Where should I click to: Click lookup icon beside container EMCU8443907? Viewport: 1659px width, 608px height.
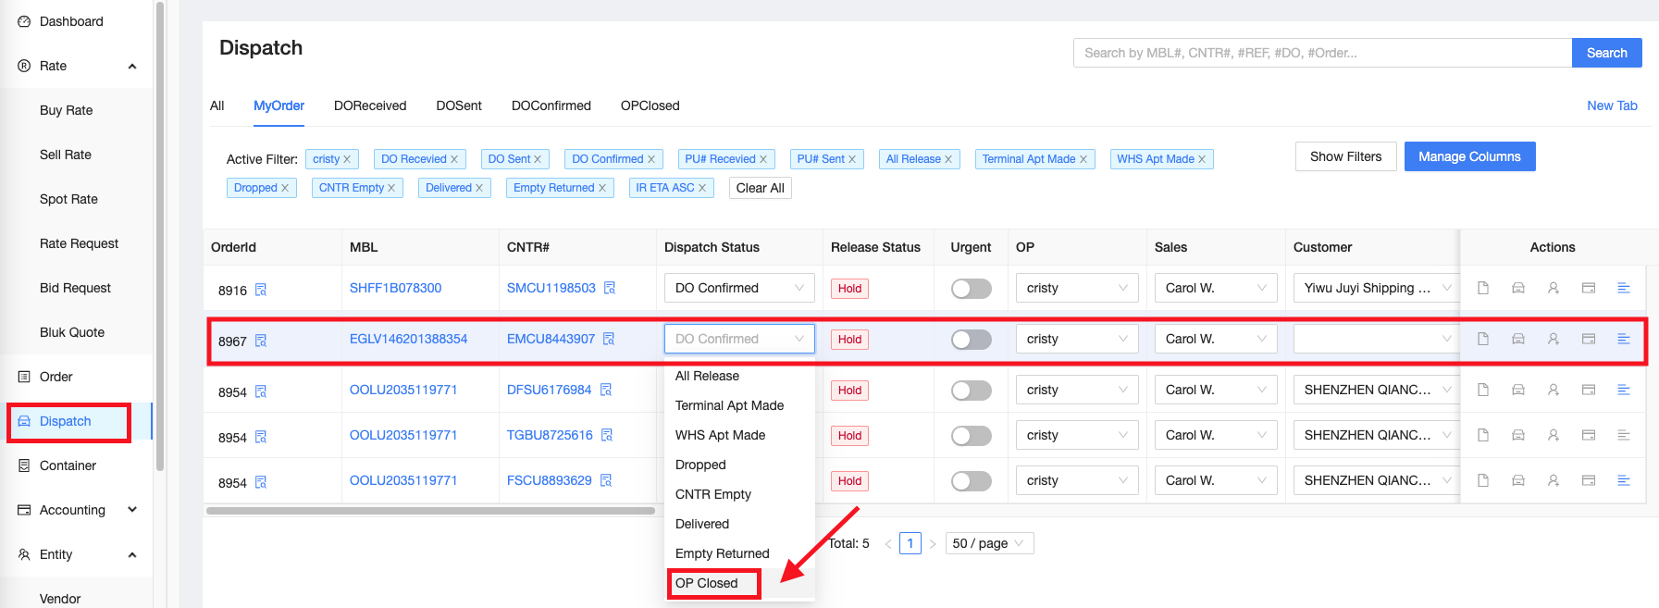[x=609, y=339]
